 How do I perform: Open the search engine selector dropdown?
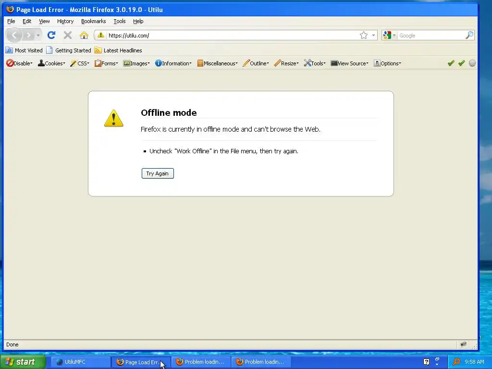coord(389,35)
